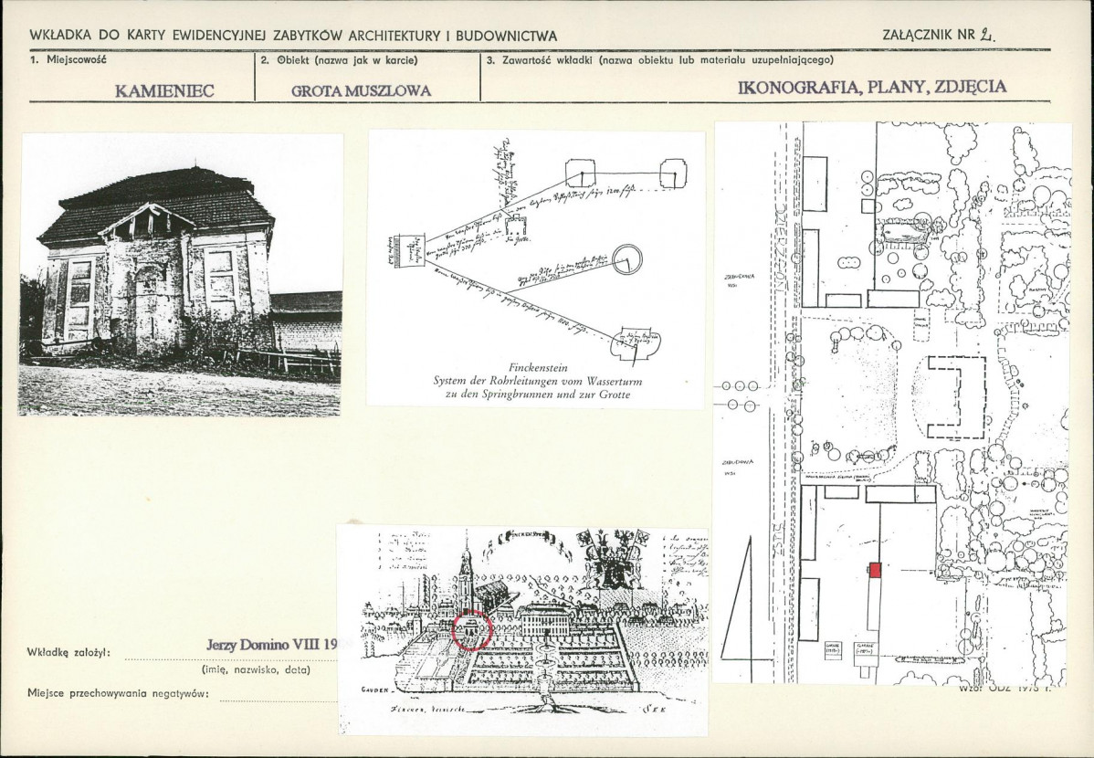Click the handwritten attachment number 2

986,35
